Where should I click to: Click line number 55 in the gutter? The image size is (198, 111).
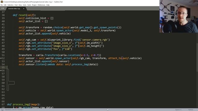pos(3,68)
